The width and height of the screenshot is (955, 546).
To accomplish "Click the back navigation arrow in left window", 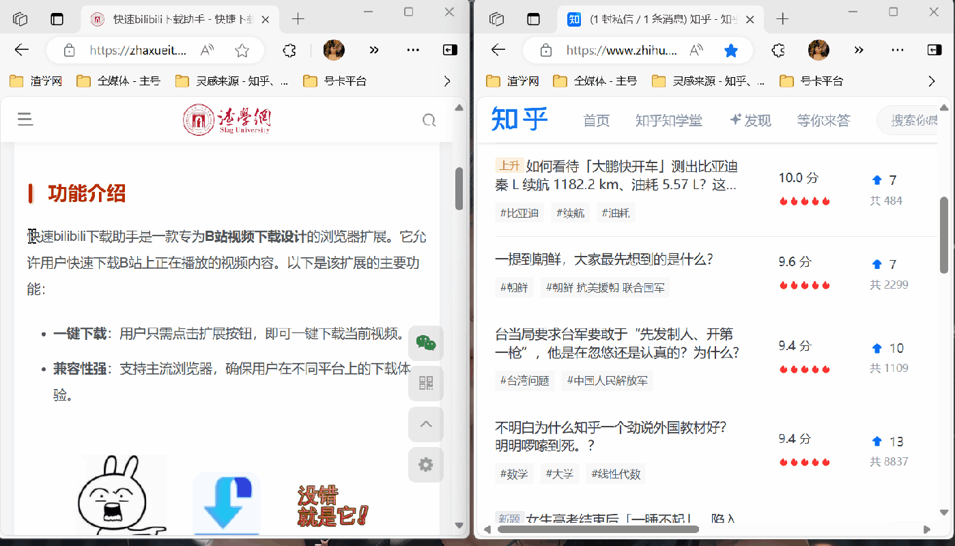I will click(21, 50).
